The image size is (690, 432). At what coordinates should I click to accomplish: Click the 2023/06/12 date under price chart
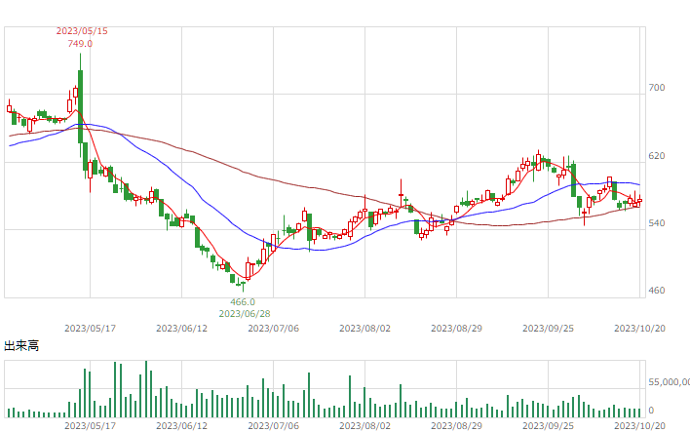[x=181, y=328]
